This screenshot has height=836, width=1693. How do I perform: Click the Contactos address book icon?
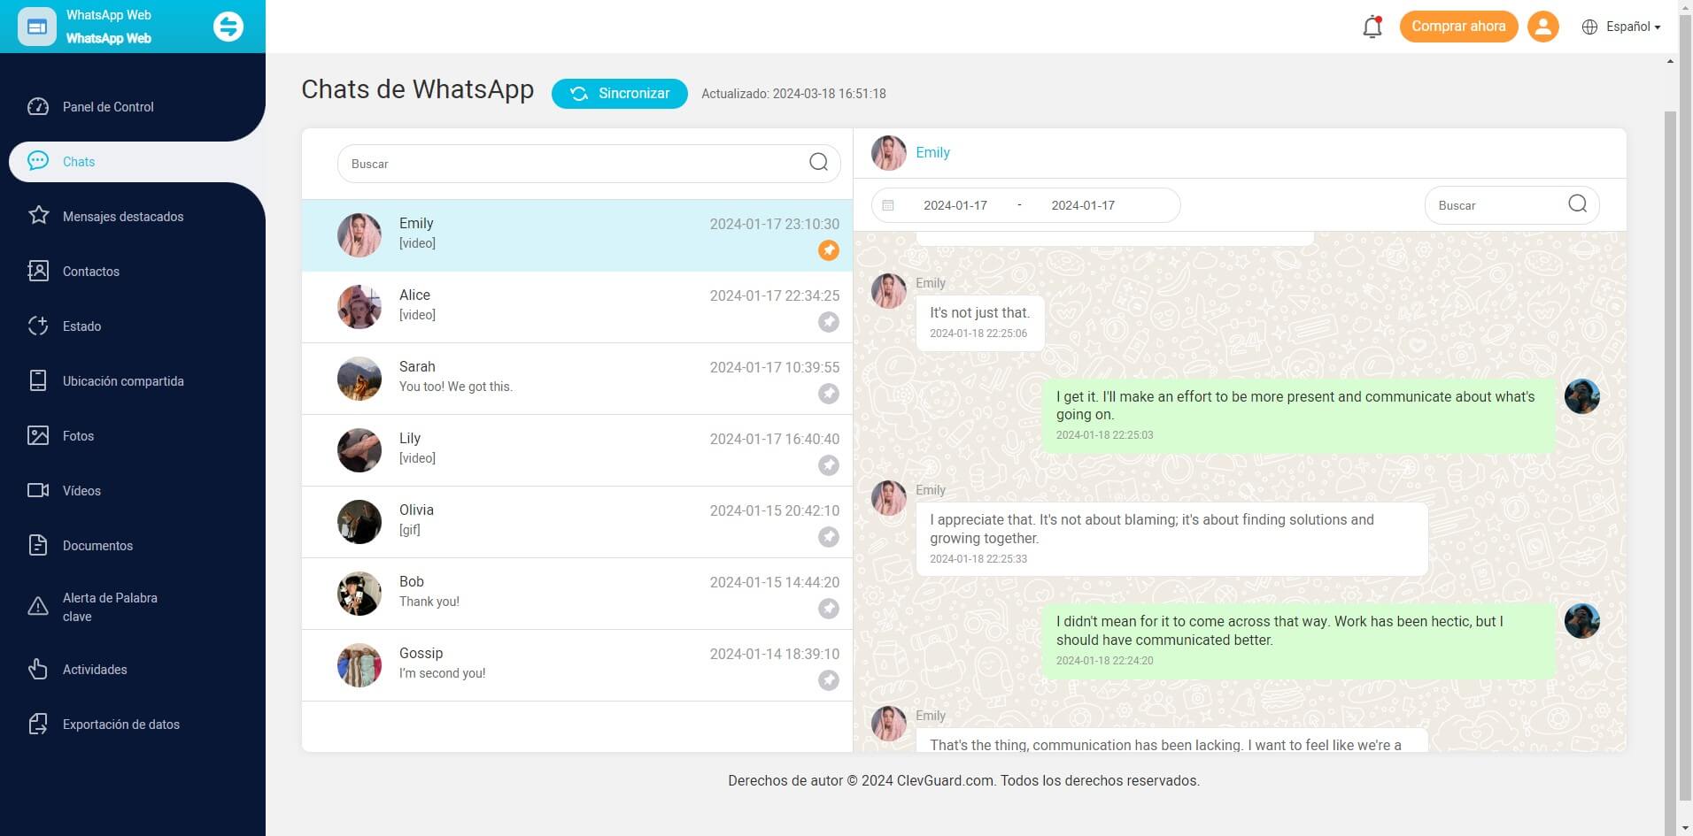click(x=38, y=271)
